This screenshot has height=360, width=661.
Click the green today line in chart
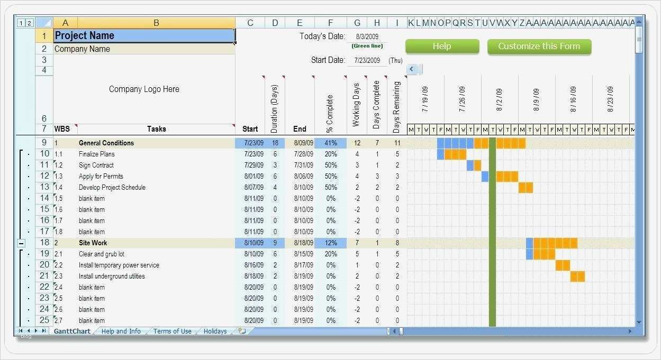click(x=493, y=232)
